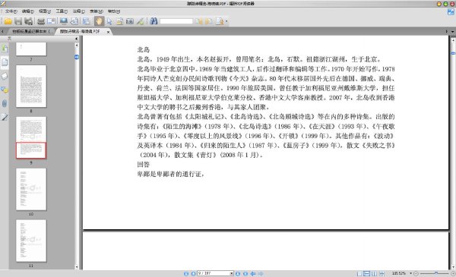Click the zoom slider handle
The height and width of the screenshot is (277, 456).
(x=436, y=273)
